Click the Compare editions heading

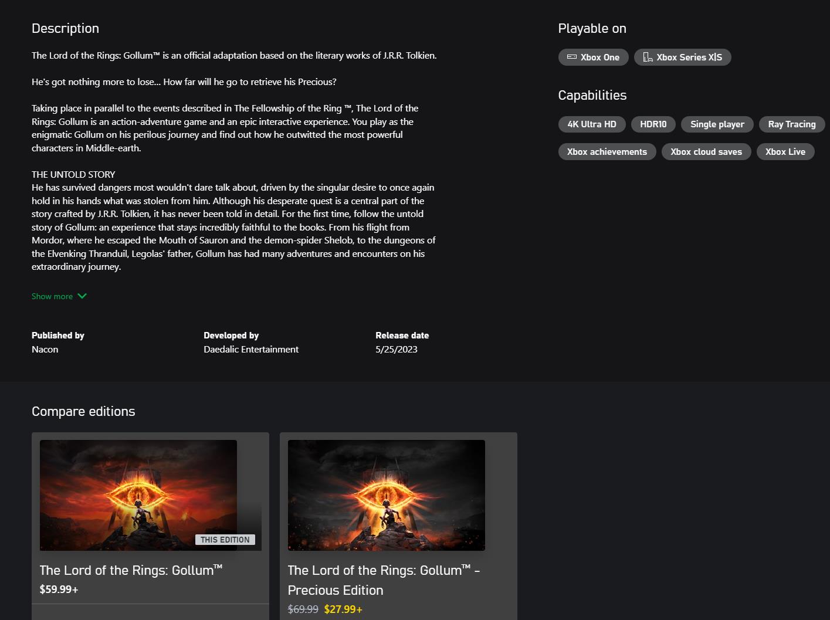(x=83, y=412)
